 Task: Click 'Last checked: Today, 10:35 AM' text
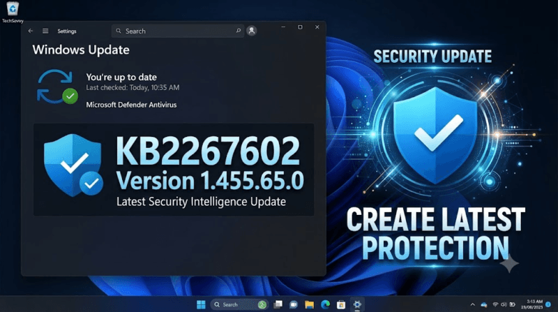pos(133,88)
